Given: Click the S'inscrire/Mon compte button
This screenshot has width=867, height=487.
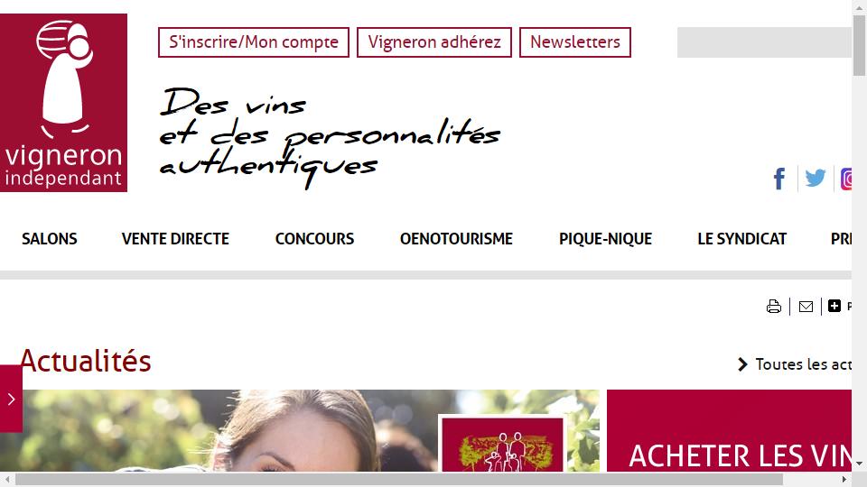Looking at the screenshot, I should point(254,42).
